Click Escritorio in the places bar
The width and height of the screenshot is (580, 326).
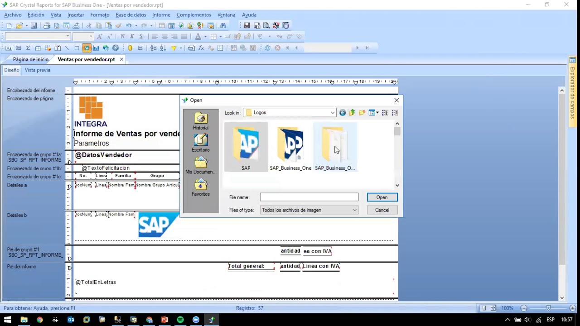[x=201, y=144]
